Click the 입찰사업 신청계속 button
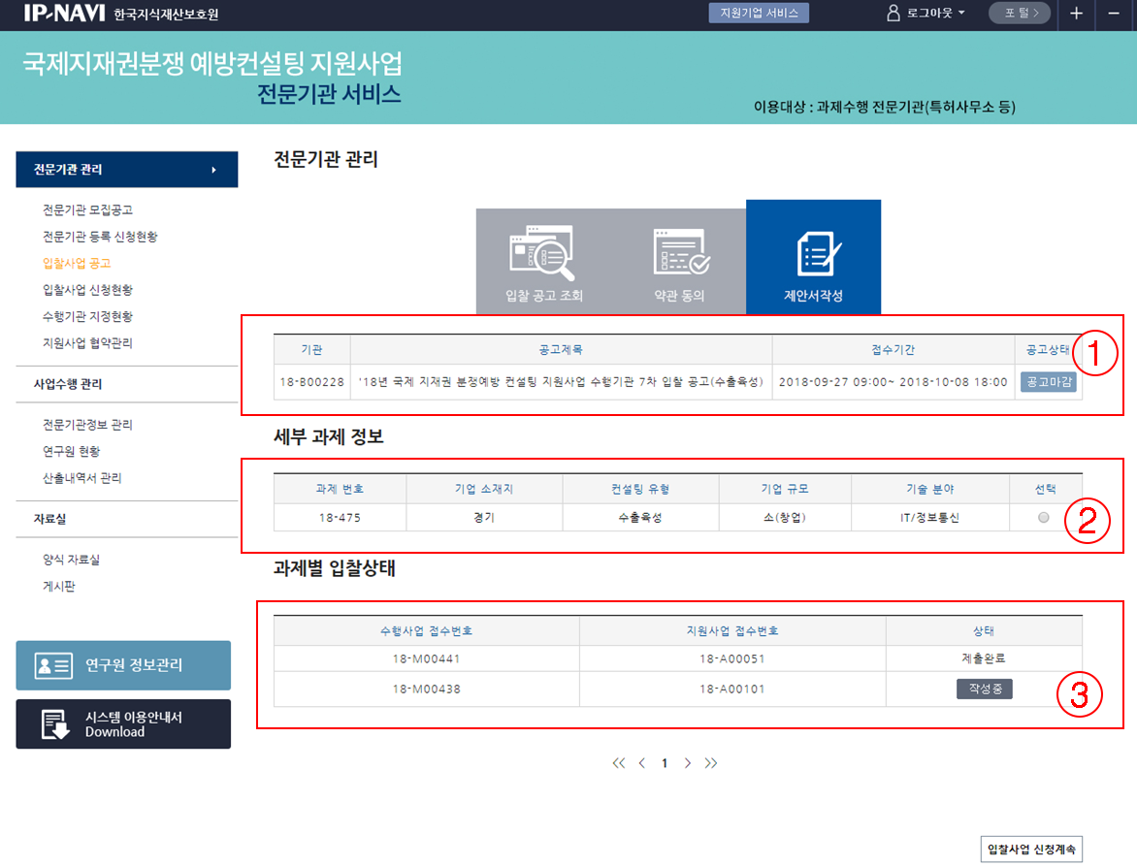This screenshot has height=866, width=1137. [1031, 850]
